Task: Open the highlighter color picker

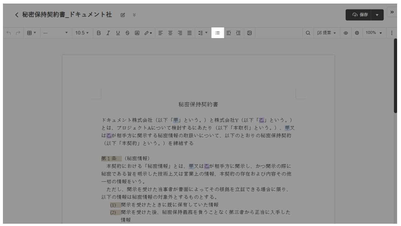Action: (148, 33)
